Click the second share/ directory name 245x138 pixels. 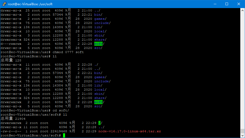pos(100,98)
